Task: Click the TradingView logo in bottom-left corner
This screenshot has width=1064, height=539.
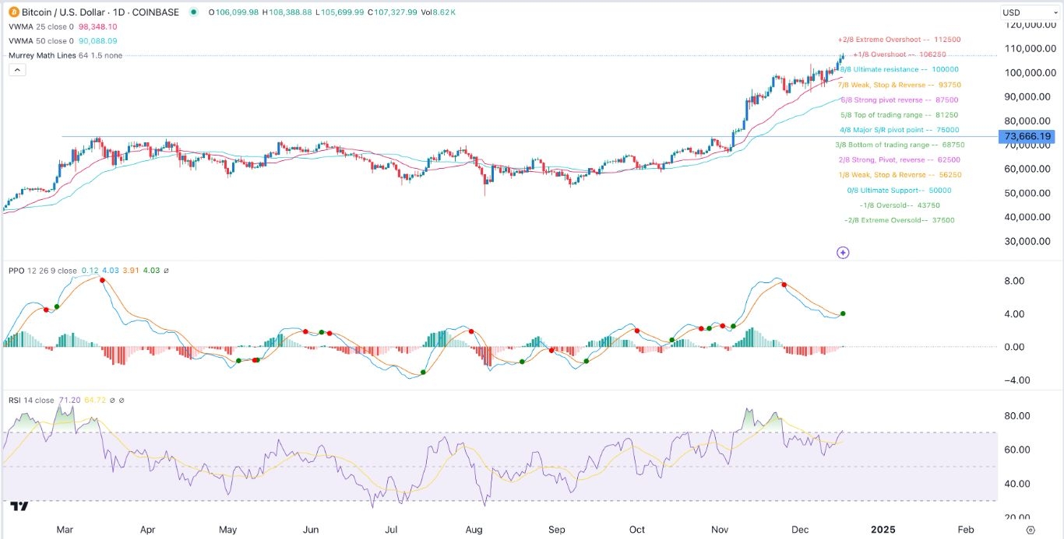Action: click(x=19, y=506)
